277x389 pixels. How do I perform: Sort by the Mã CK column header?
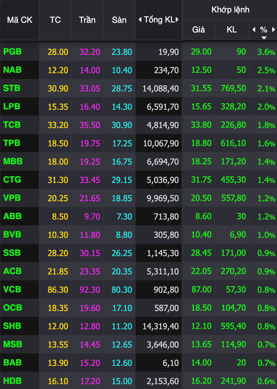click(x=20, y=20)
